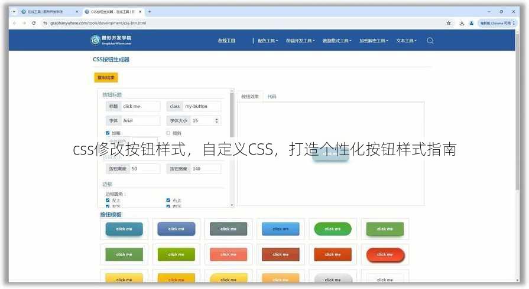Close the first browser tab

click(77, 11)
